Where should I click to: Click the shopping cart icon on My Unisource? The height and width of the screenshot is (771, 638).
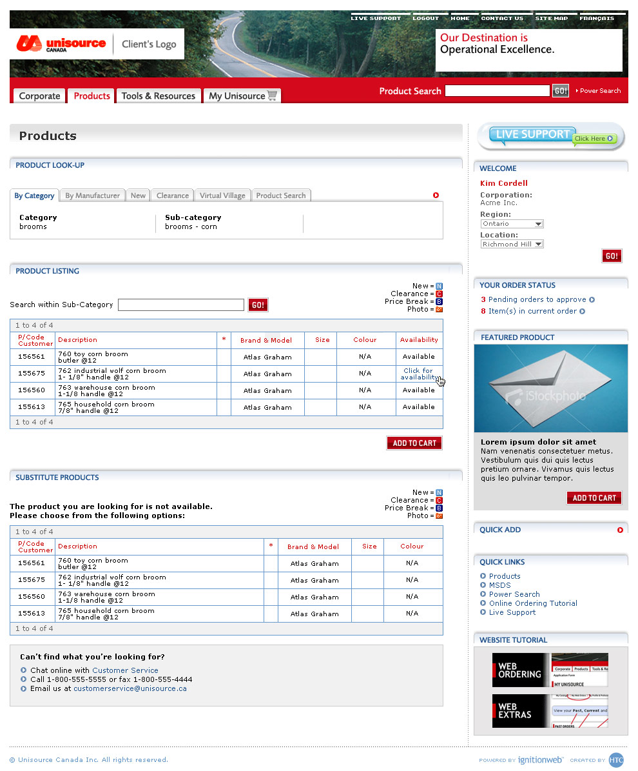(273, 95)
